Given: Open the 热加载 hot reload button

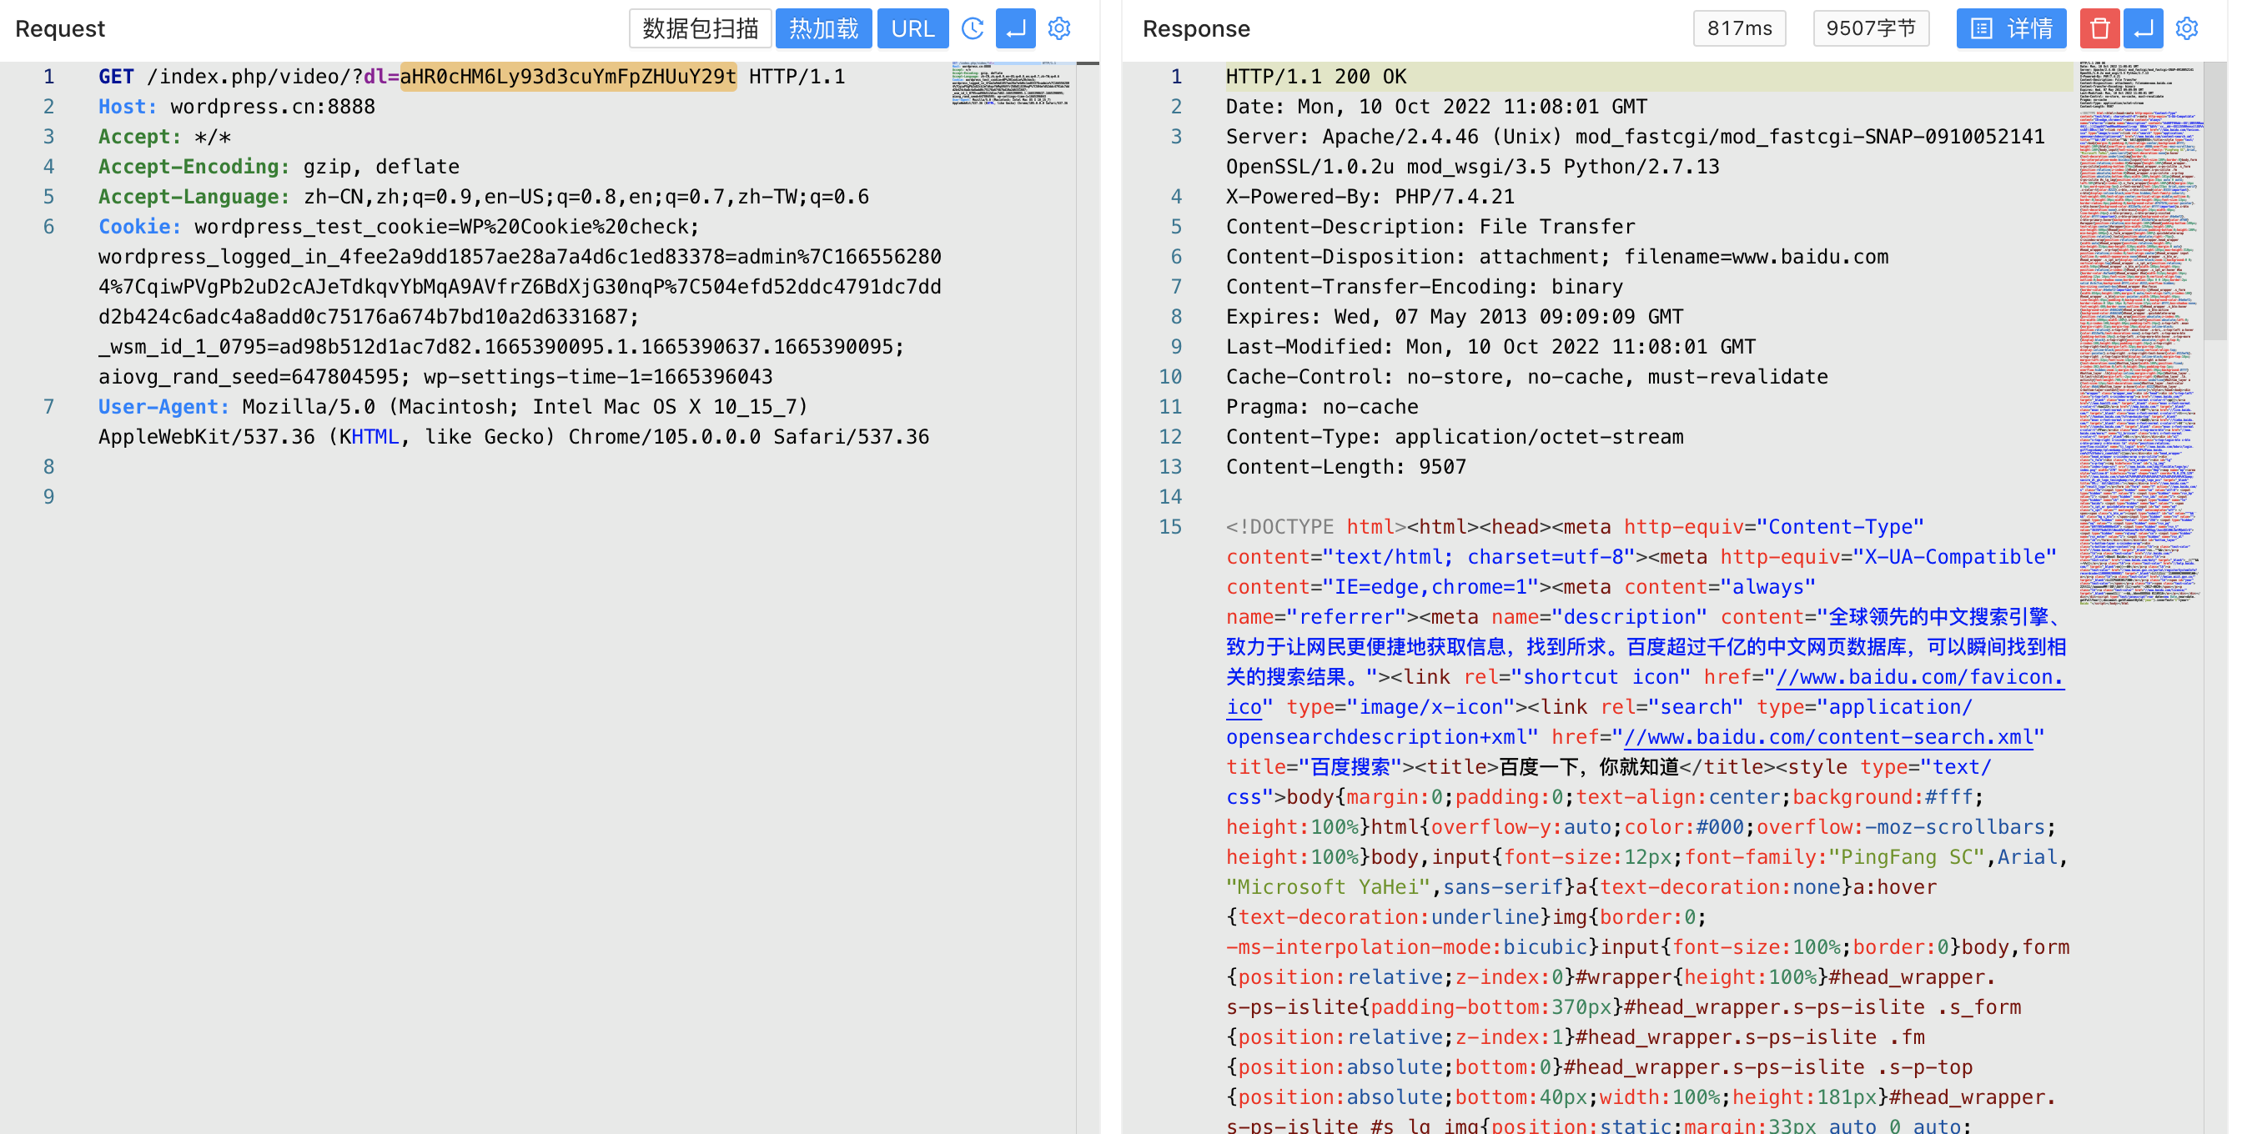Looking at the screenshot, I should (822, 28).
